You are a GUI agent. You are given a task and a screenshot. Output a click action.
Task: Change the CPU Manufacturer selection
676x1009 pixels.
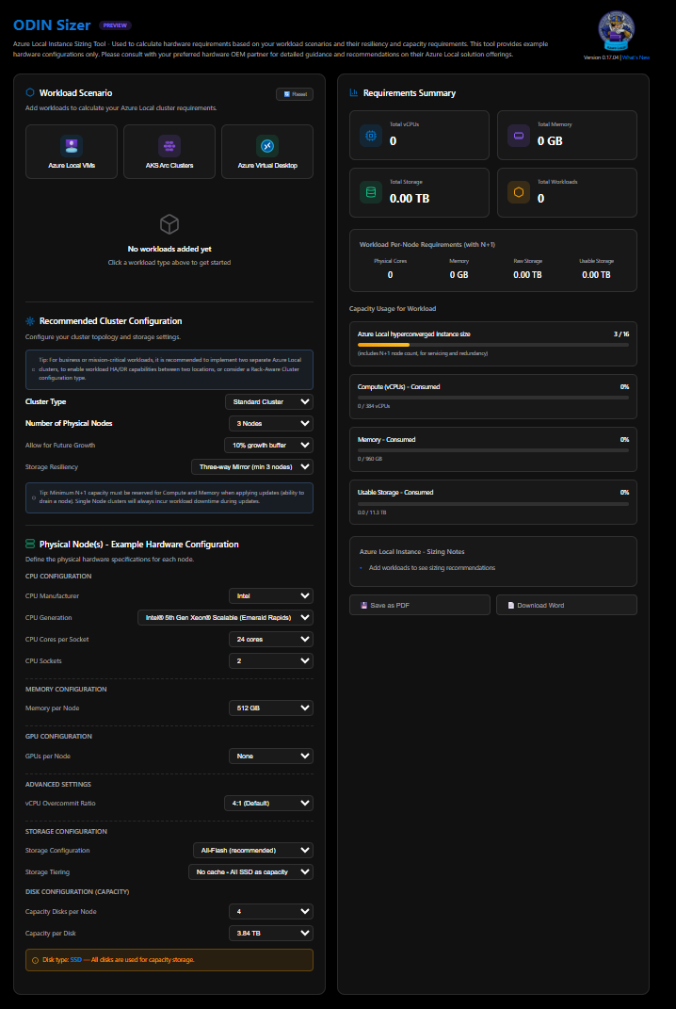click(x=271, y=595)
